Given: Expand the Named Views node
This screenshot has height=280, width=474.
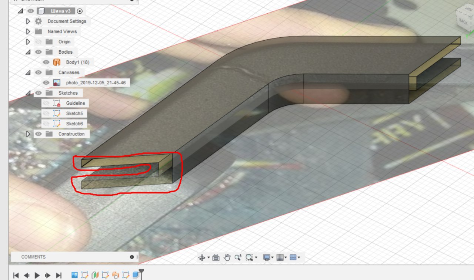Looking at the screenshot, I should coord(28,31).
